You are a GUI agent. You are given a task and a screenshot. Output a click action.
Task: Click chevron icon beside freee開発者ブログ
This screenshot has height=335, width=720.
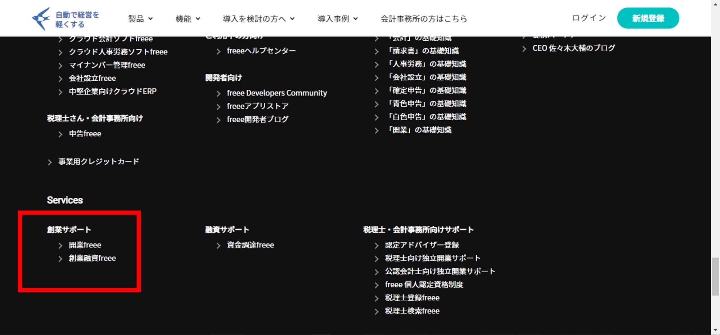219,120
